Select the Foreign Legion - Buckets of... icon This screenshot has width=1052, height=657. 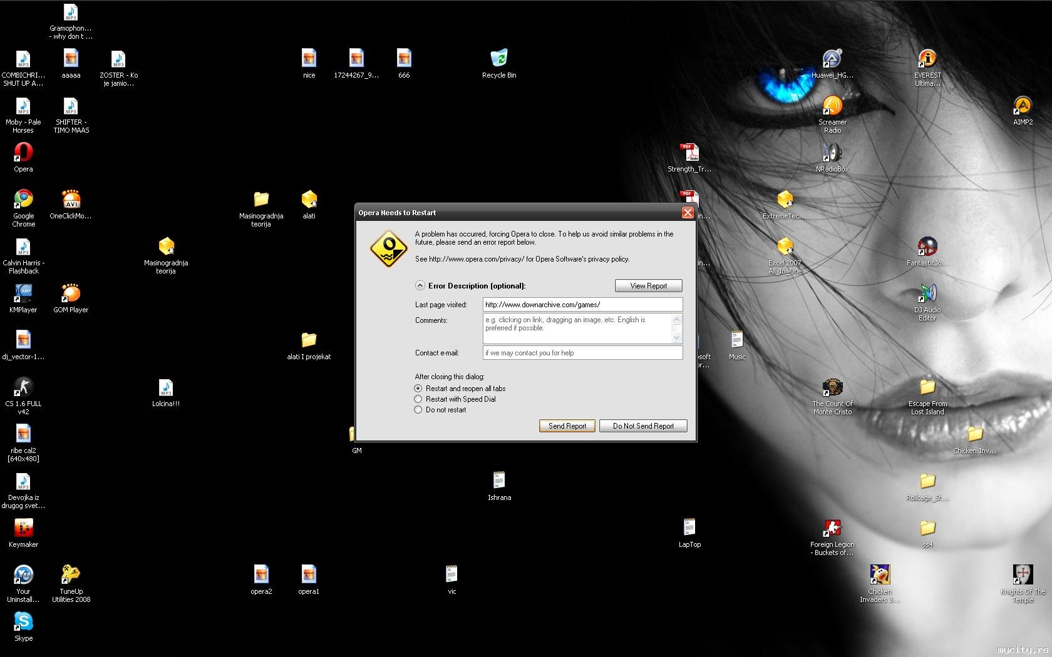(832, 528)
